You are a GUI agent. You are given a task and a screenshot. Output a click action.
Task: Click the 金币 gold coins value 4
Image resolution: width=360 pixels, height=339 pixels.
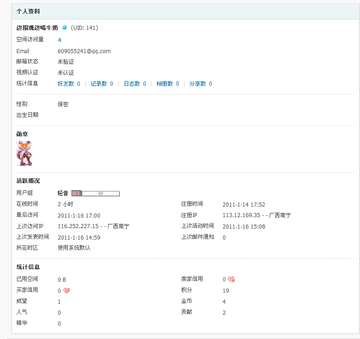(224, 301)
